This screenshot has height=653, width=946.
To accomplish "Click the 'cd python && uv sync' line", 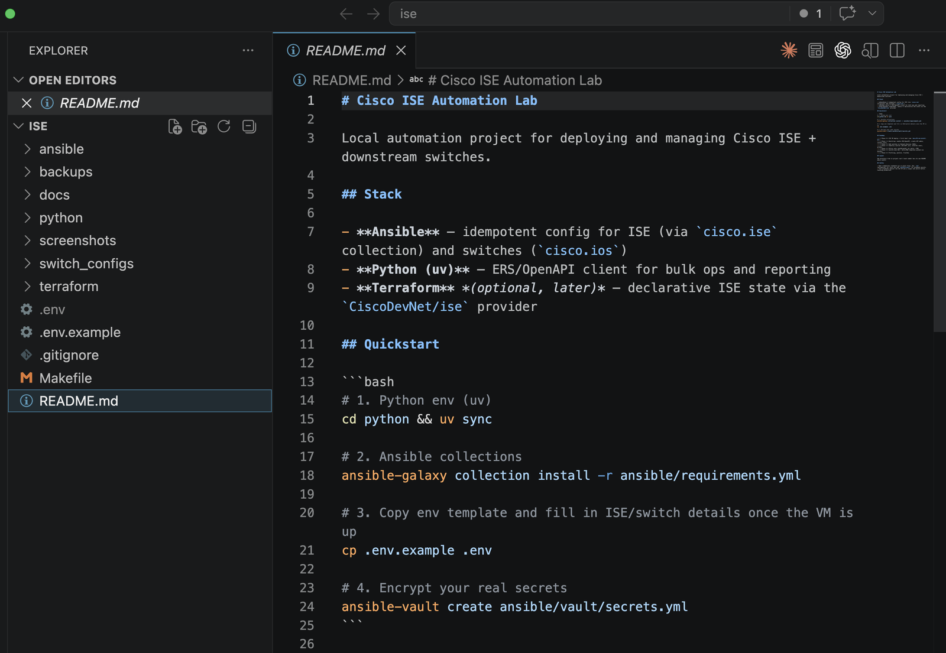I will point(417,419).
